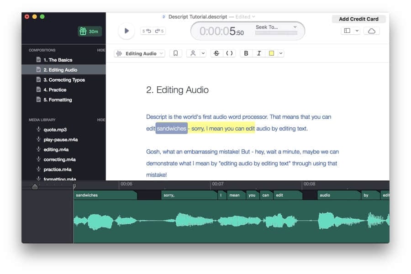Click the heading '2. Editing Audio'
The image size is (411, 274).
[x=178, y=90]
